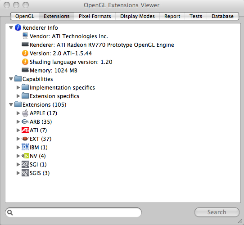Click the card icon beside Memory

(25, 70)
